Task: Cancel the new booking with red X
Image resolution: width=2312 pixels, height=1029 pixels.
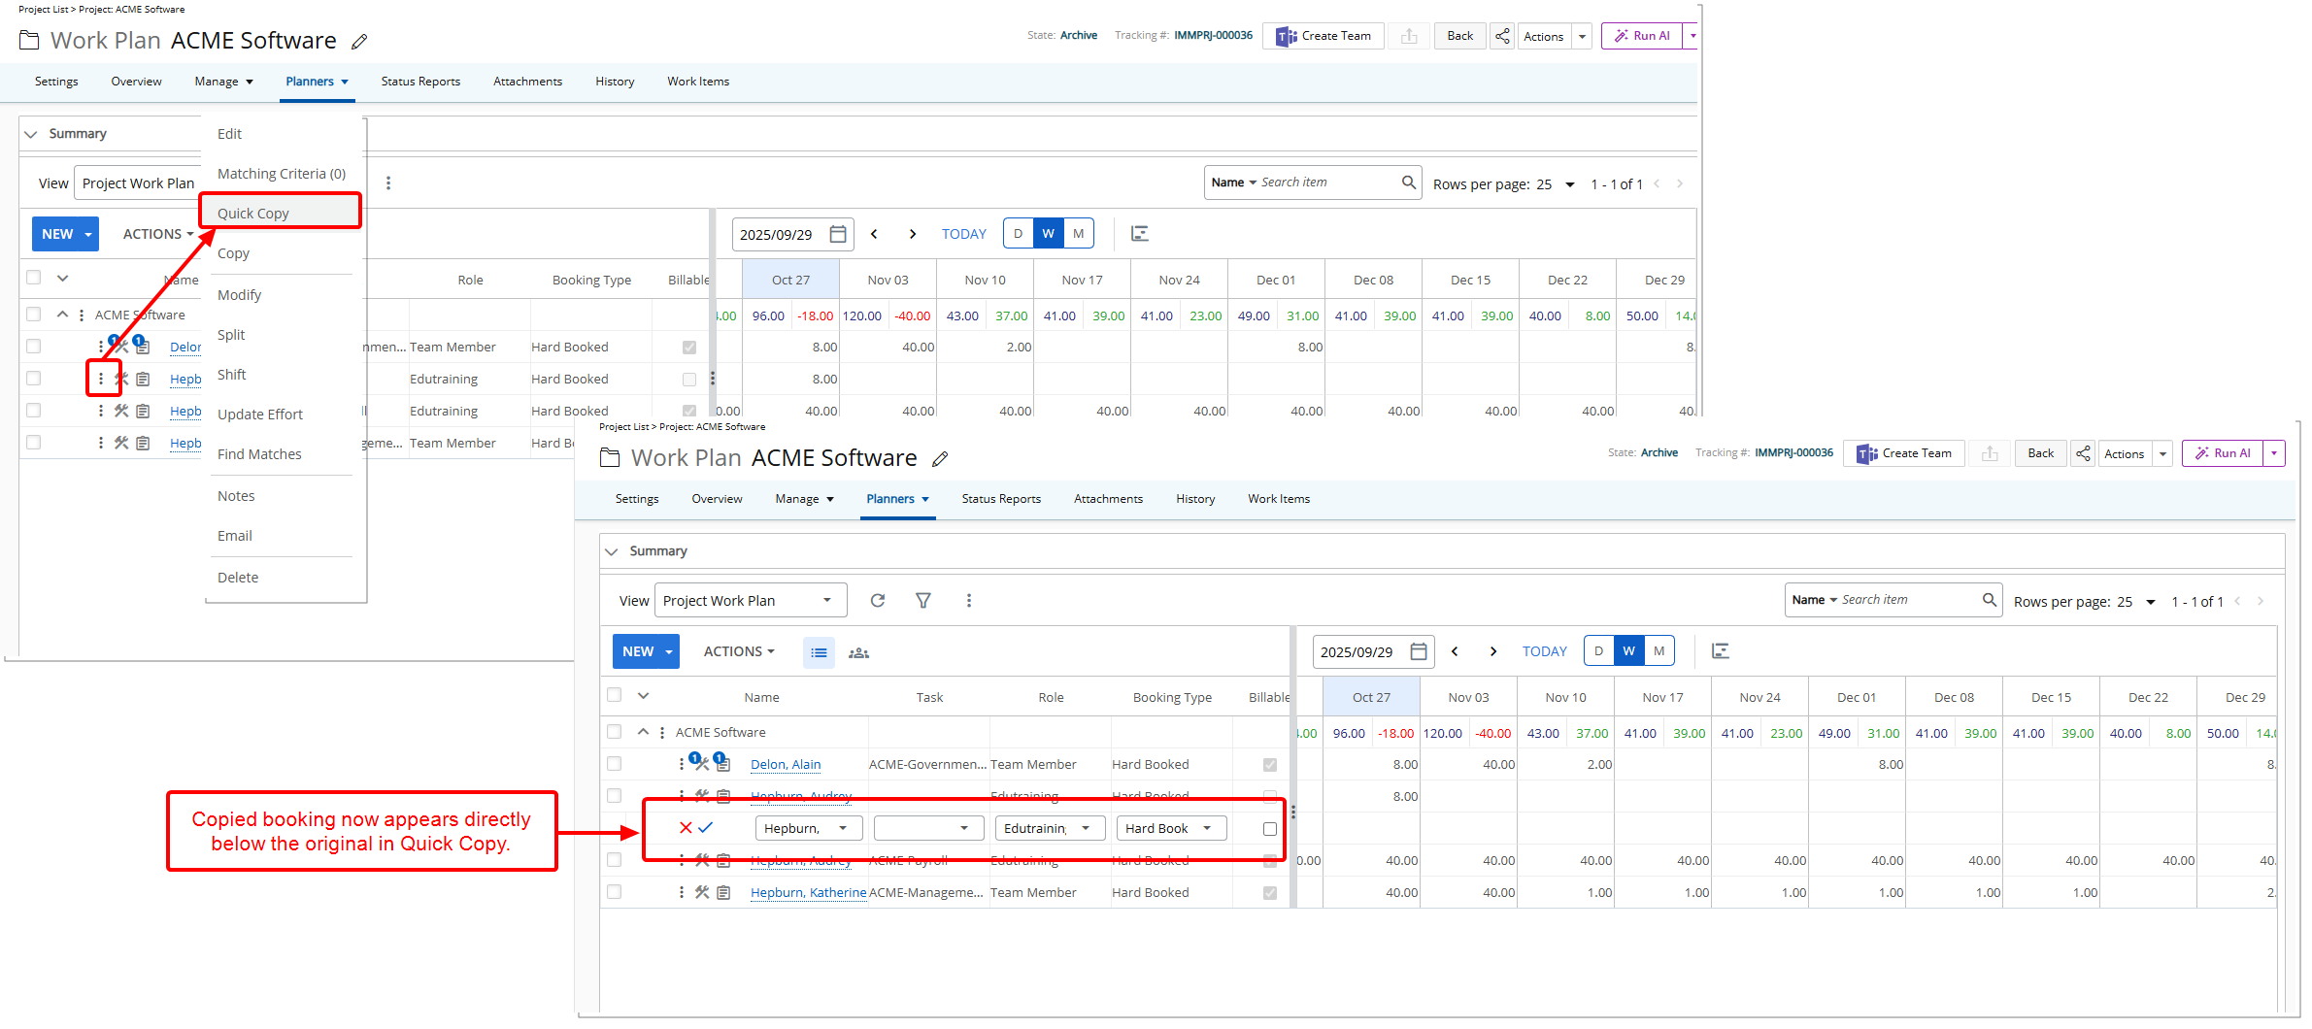Action: (x=686, y=828)
